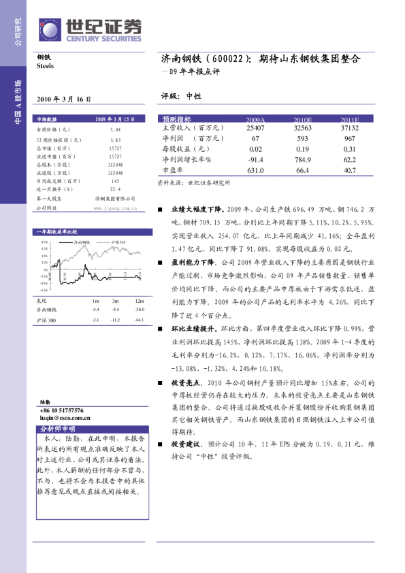Click the 2009A revenue value '25407'
This screenshot has width=405, height=573.
(255, 128)
